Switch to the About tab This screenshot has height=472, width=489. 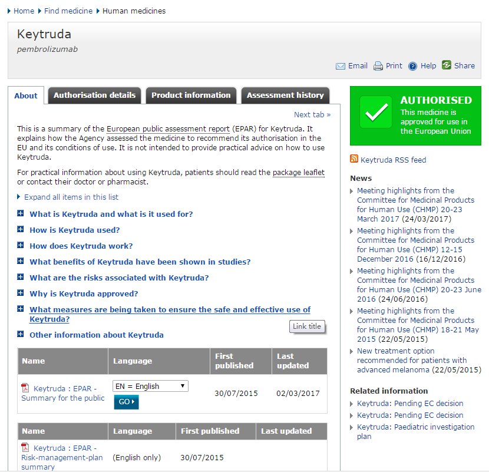[x=26, y=95]
